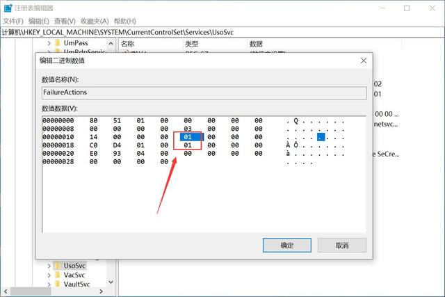Expand the VaultSvc tree node
This screenshot has height=297, width=445.
pyautogui.click(x=49, y=284)
